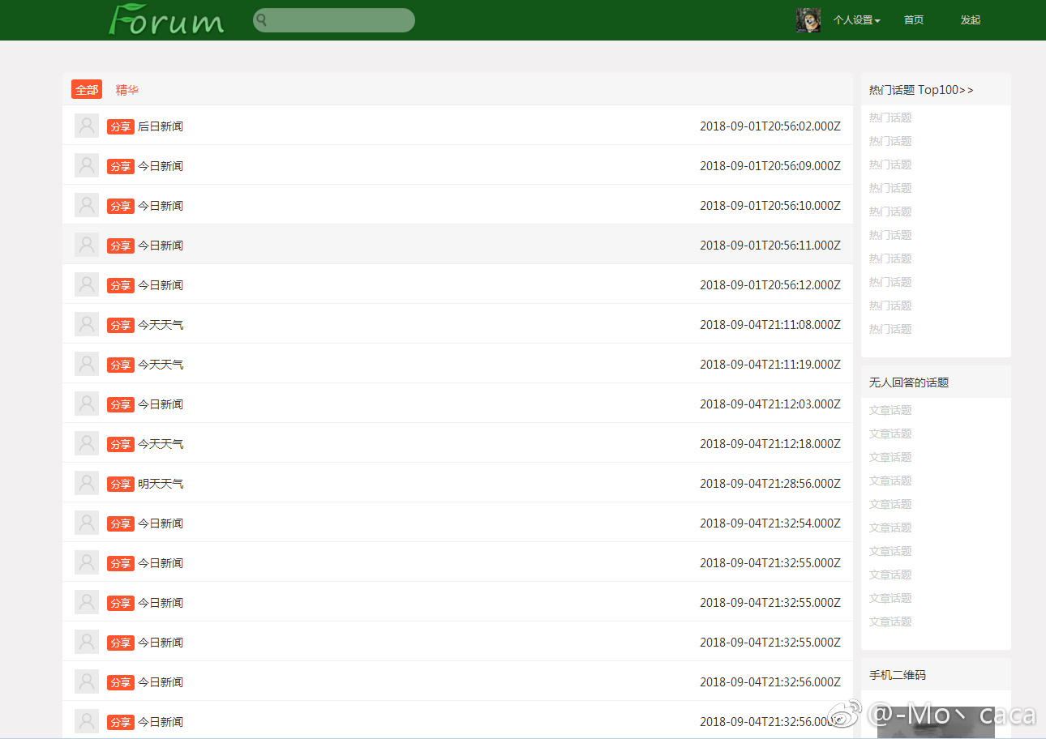Click avatar in the 21:11:19 今天天气 row
Viewport: 1046px width, 739px height.
tap(87, 364)
